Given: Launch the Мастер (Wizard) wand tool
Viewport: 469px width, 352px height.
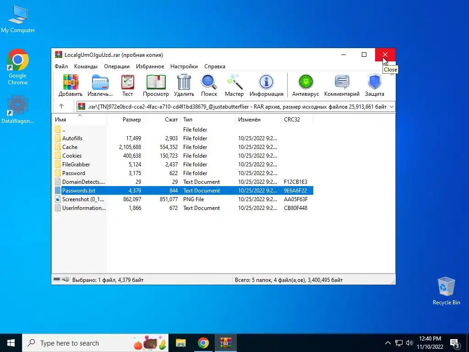Looking at the screenshot, I should (234, 85).
